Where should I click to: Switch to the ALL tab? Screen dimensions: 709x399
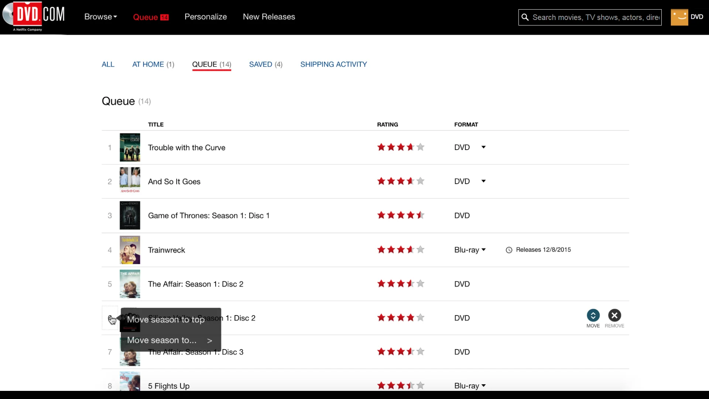click(108, 64)
